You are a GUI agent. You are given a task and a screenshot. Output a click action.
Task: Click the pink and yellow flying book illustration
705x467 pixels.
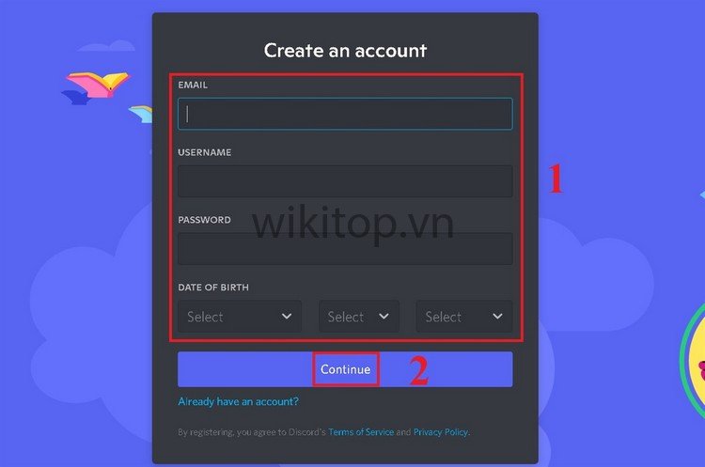click(98, 84)
